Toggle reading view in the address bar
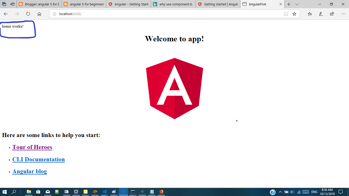Viewport: 349px width, 196px height. 286,14
